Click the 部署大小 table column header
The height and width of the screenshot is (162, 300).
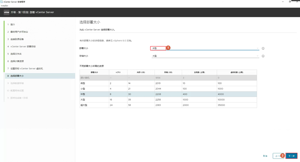[94, 72]
